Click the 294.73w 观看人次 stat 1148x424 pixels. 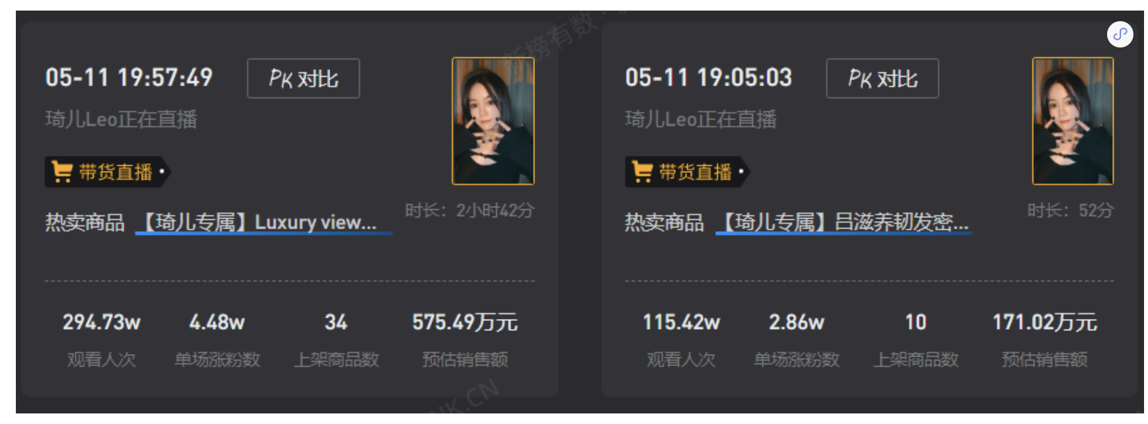pos(101,322)
